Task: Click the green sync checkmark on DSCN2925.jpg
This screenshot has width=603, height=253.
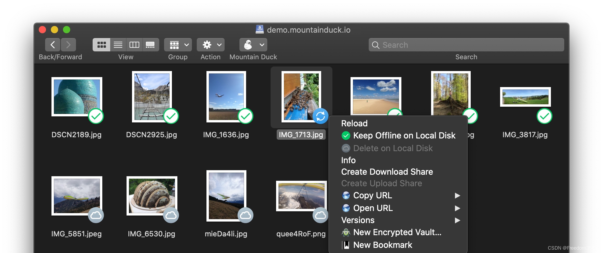Action: [171, 116]
